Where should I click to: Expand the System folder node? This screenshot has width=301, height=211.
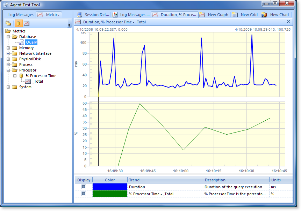click(x=8, y=87)
